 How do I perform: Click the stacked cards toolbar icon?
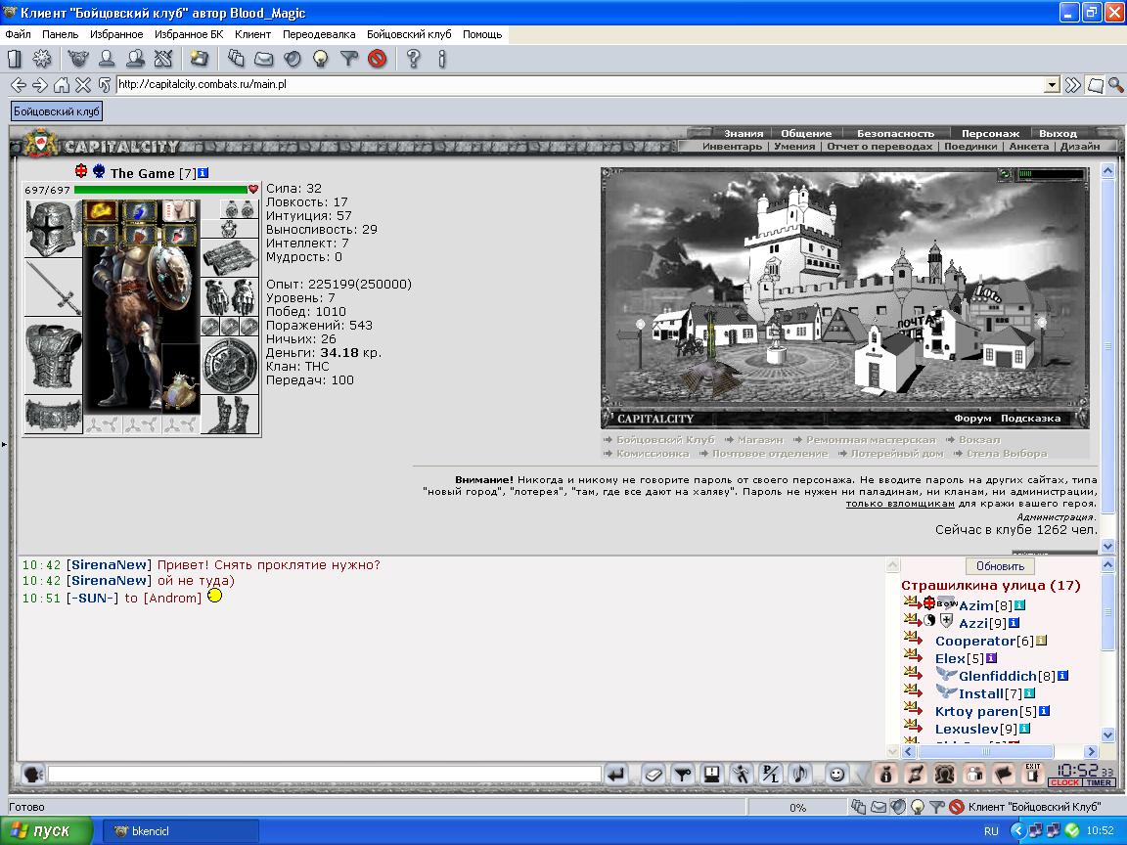pyautogui.click(x=236, y=59)
